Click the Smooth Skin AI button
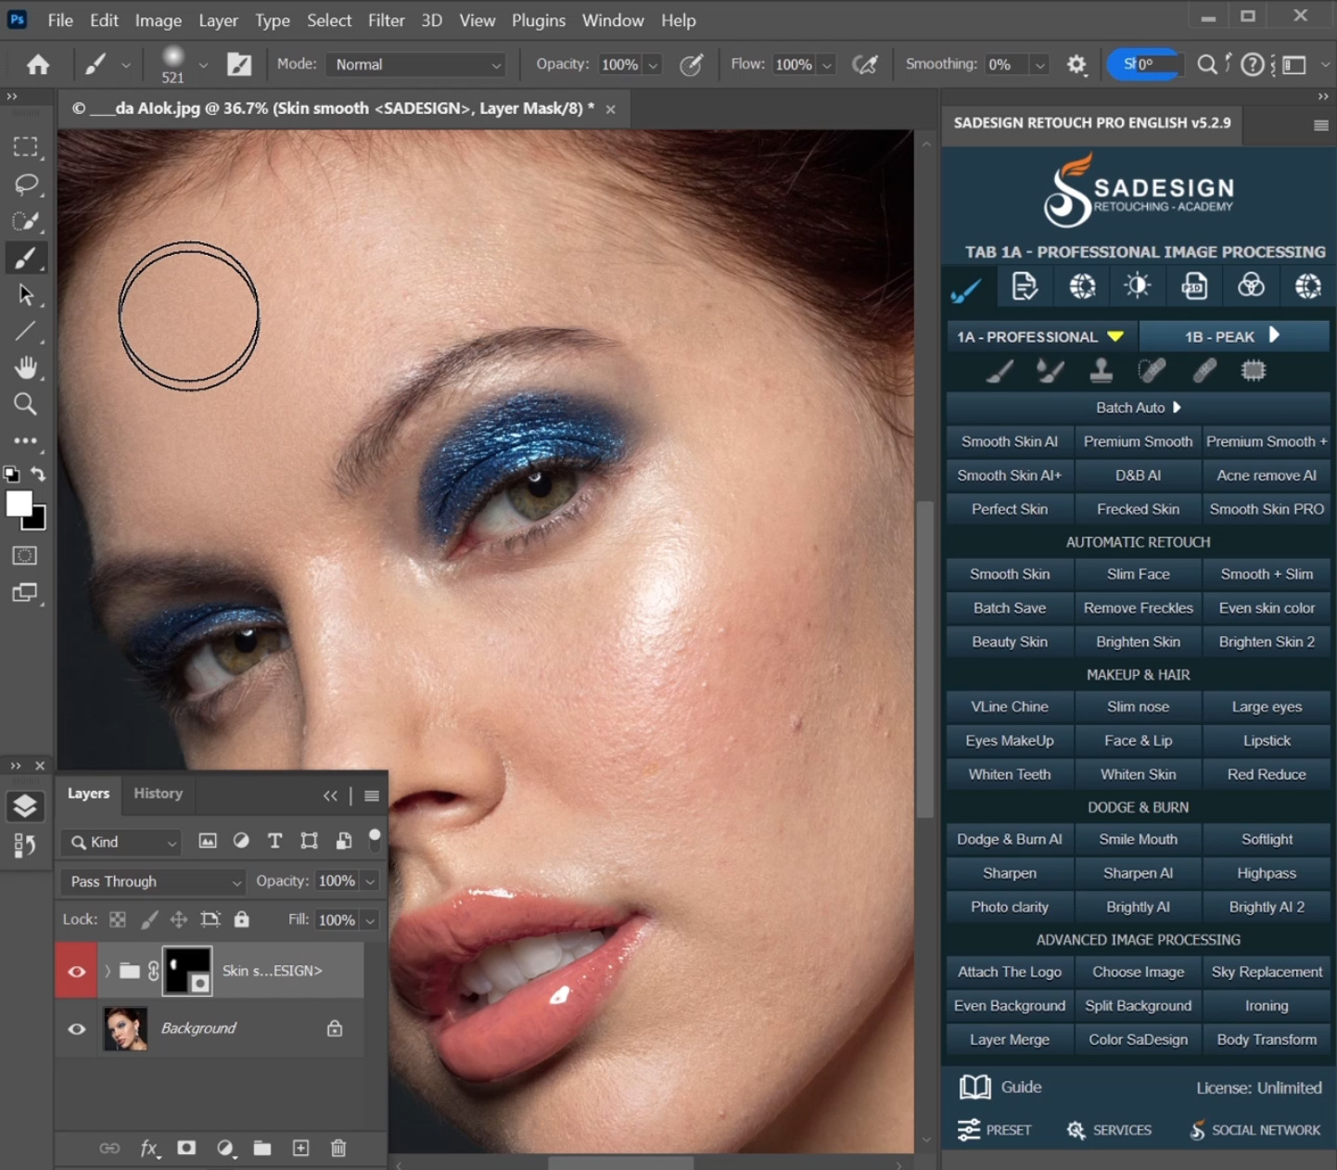This screenshot has width=1337, height=1170. coord(1009,442)
